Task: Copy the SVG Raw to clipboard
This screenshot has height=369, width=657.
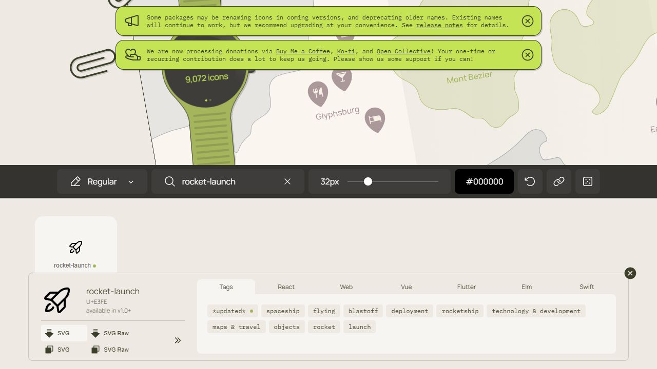Action: click(x=110, y=350)
